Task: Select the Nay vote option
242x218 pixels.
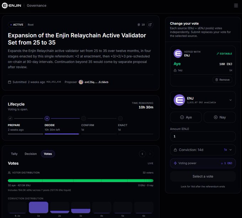Action: 220,117
